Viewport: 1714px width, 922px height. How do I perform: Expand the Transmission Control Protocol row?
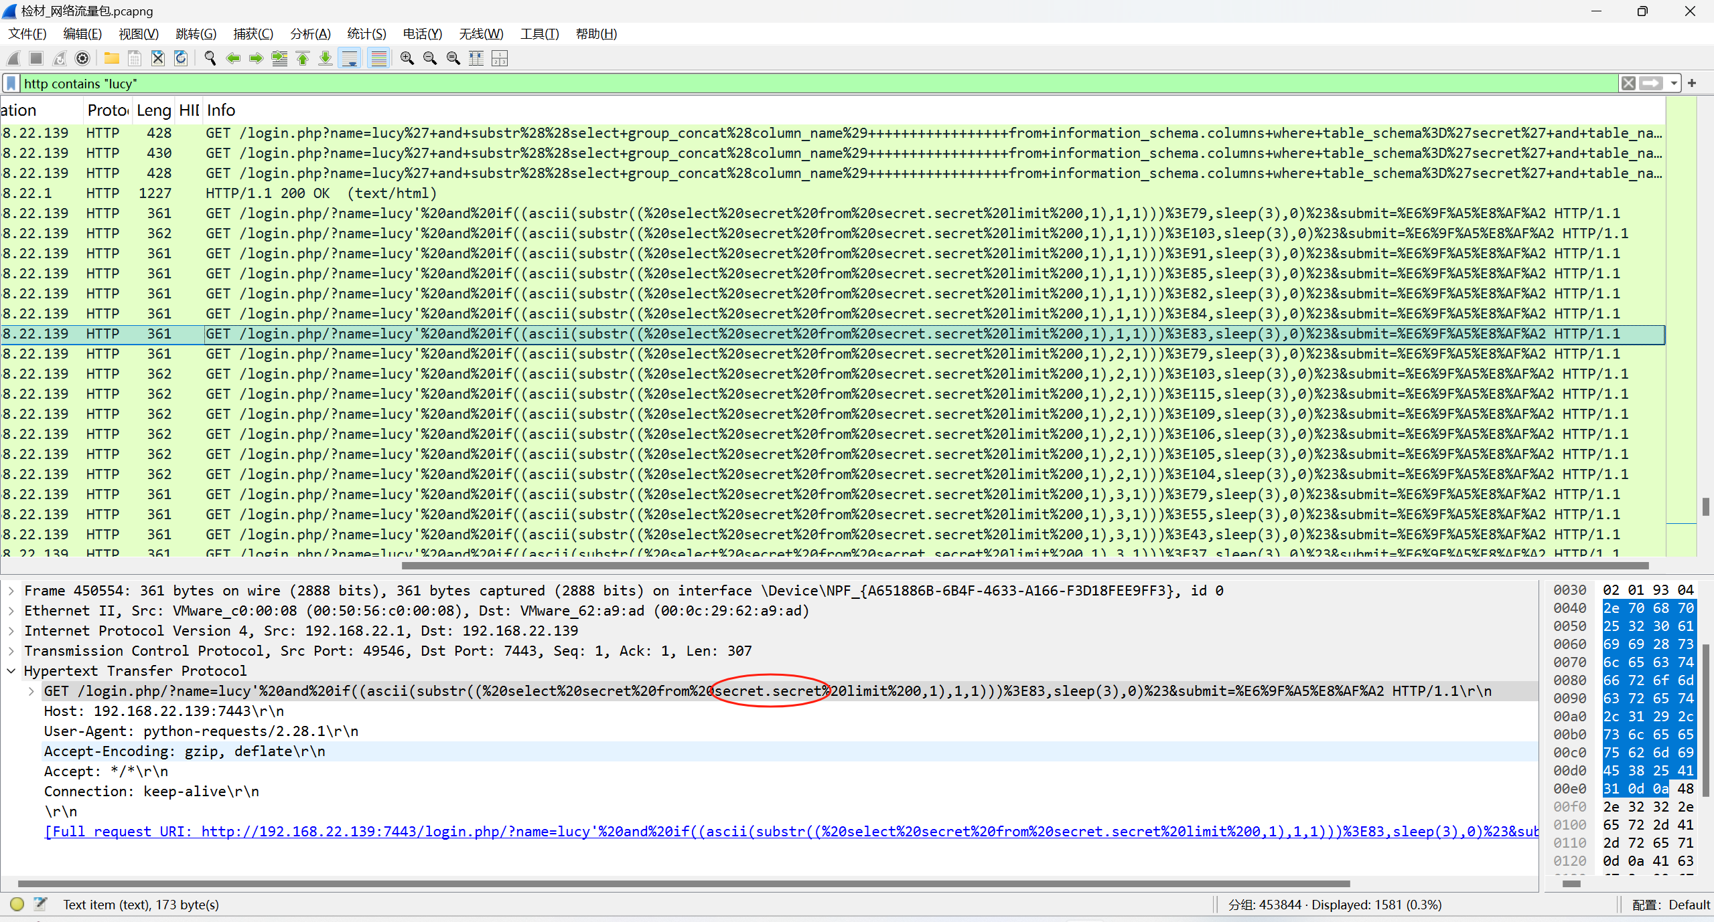point(11,651)
